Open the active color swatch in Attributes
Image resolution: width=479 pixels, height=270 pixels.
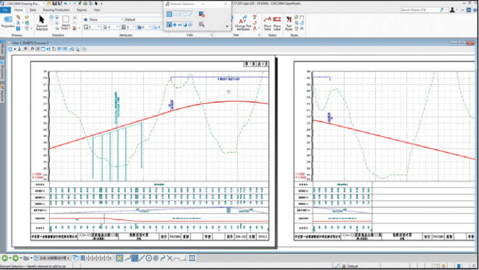coord(92,27)
